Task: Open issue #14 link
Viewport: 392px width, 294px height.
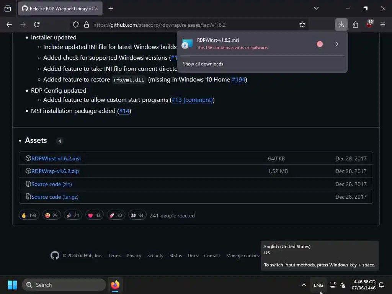Action: pyautogui.click(x=124, y=111)
